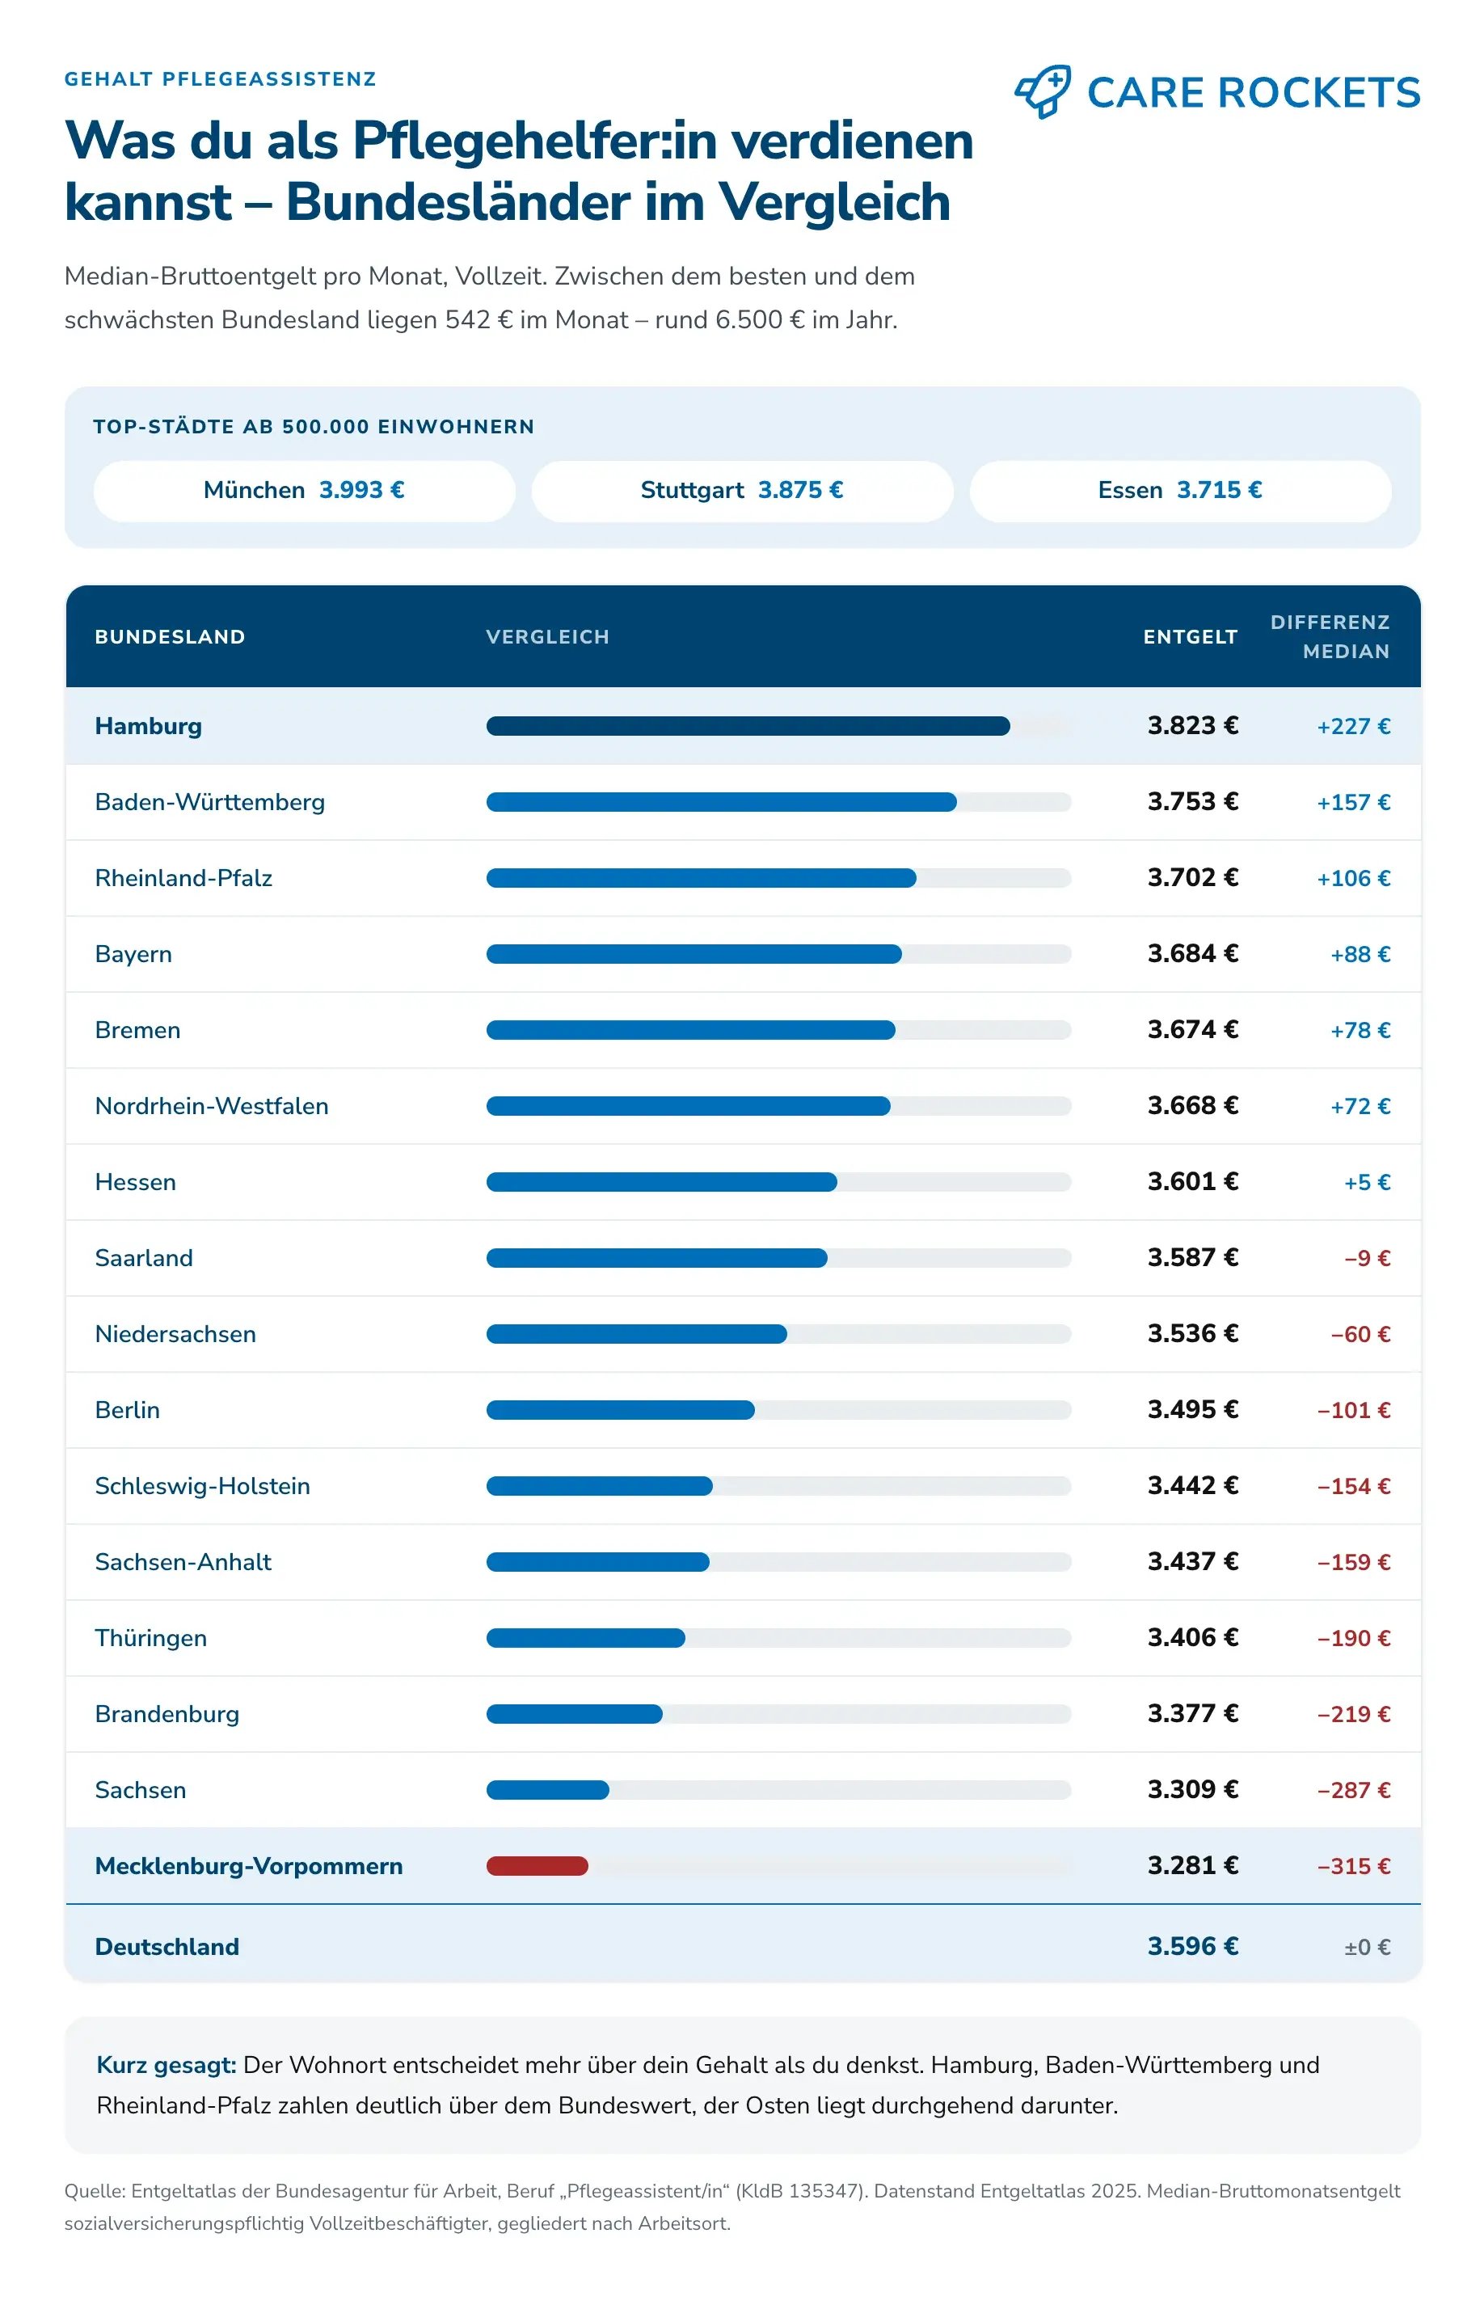The height and width of the screenshot is (2301, 1484).
Task: Click the –9 € difference value
Action: 1368,1259
